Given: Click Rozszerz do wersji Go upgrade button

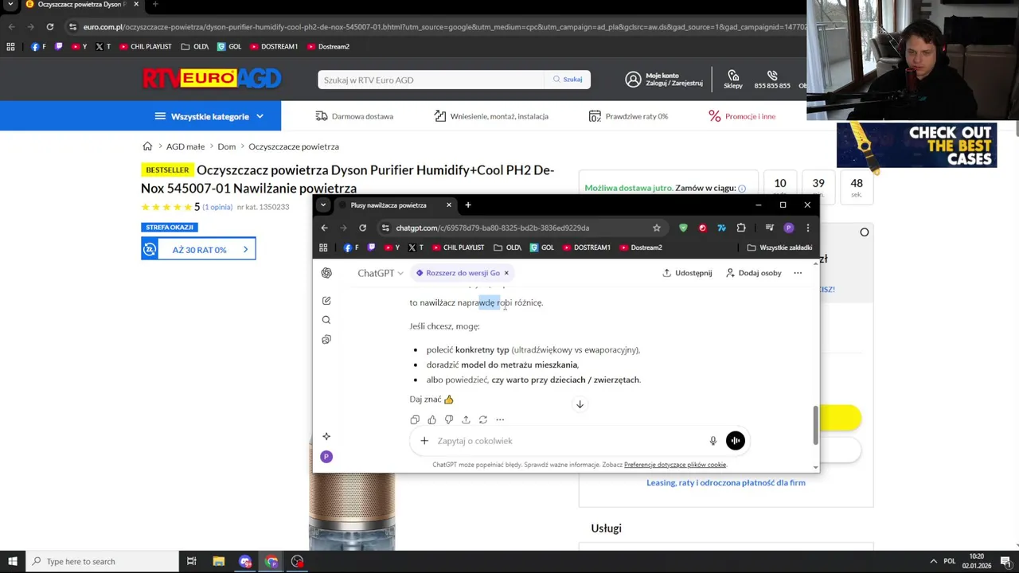Looking at the screenshot, I should click(458, 273).
